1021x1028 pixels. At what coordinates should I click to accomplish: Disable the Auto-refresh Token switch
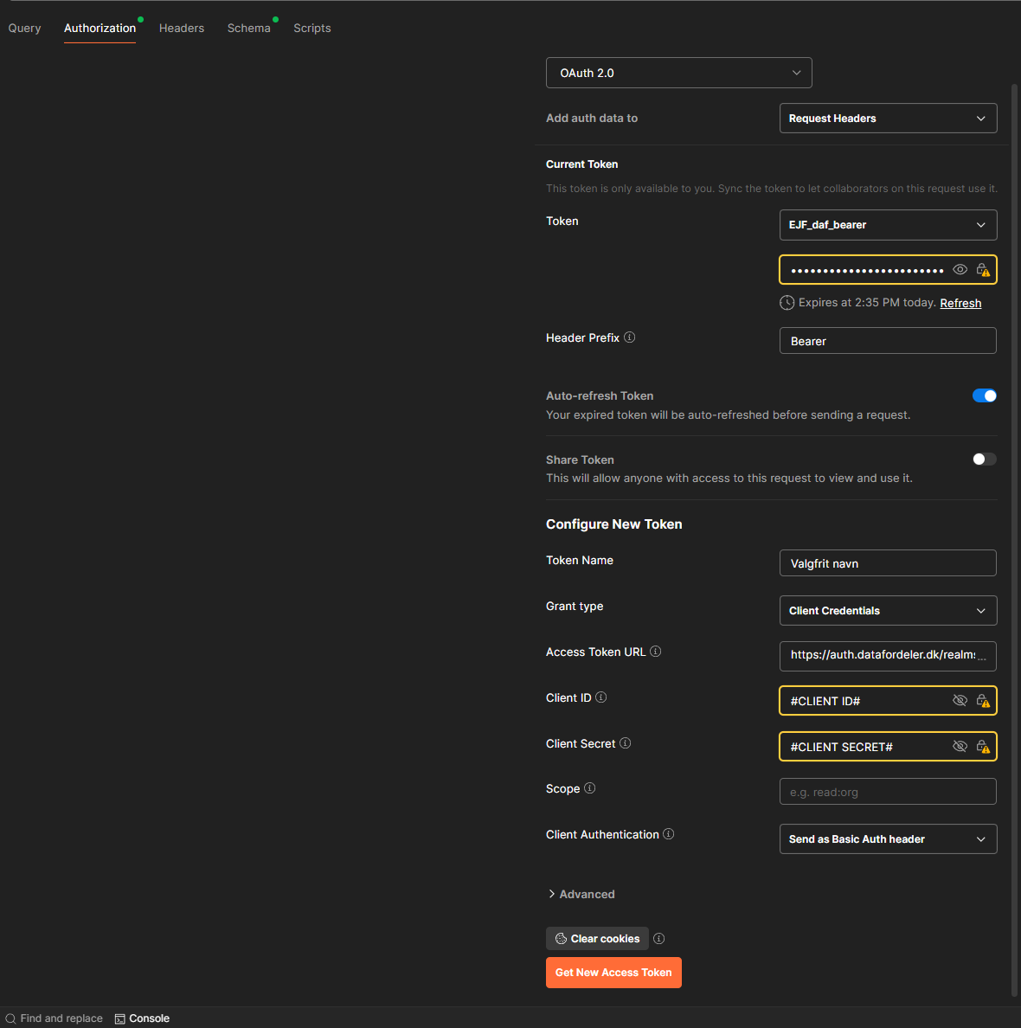point(984,395)
